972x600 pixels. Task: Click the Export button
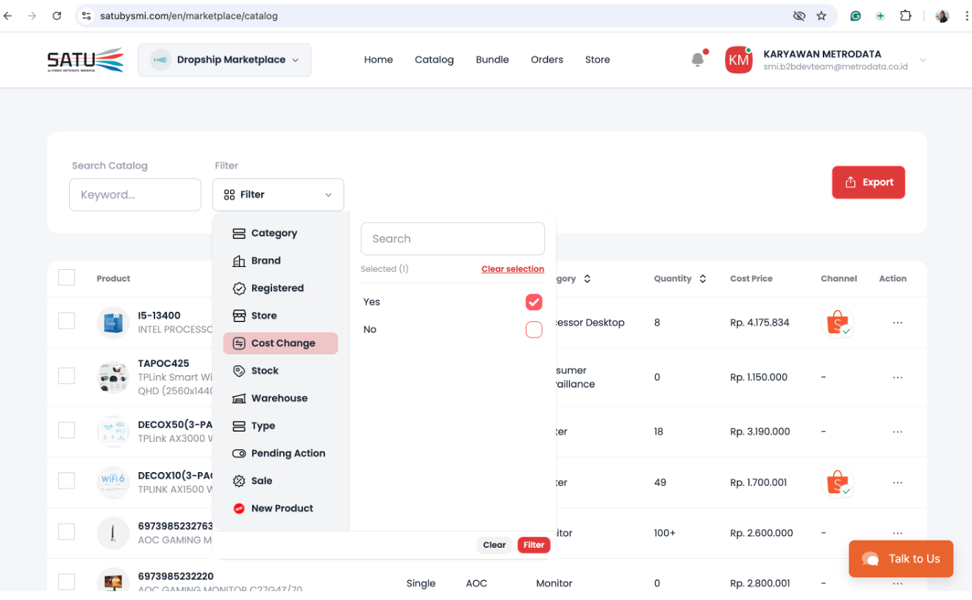tap(868, 182)
